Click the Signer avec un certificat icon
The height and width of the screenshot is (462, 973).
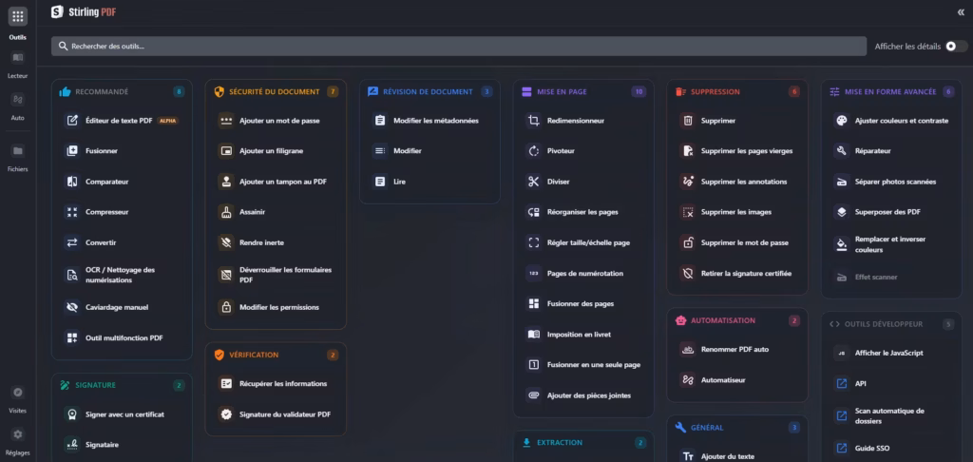pos(72,414)
